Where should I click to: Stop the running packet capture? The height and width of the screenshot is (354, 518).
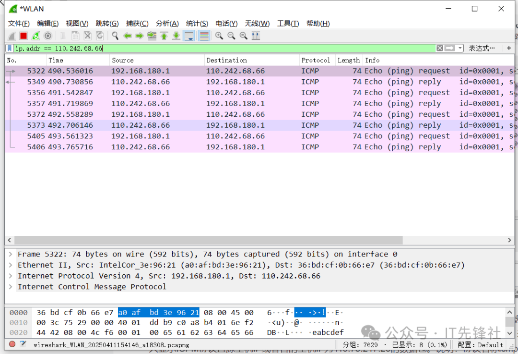(23, 36)
